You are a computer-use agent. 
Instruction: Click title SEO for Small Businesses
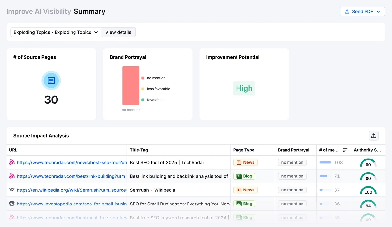click(x=180, y=204)
